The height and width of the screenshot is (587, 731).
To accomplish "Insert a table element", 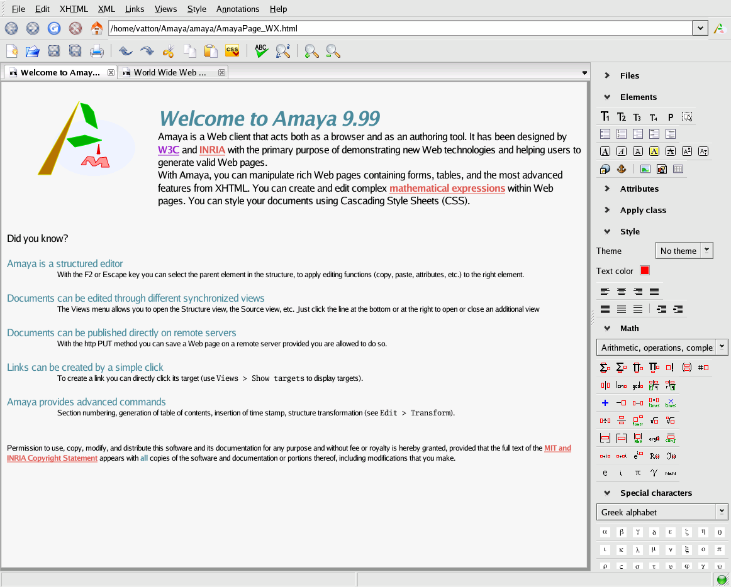I will 678,169.
